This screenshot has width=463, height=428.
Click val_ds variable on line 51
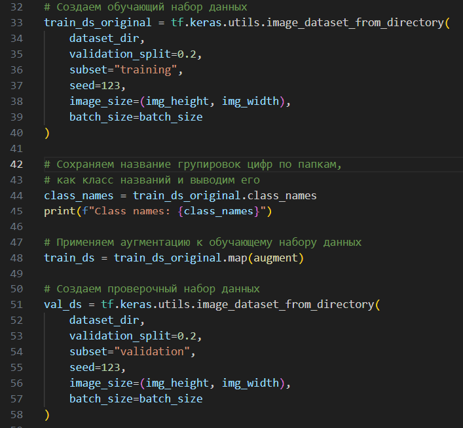tap(63, 305)
